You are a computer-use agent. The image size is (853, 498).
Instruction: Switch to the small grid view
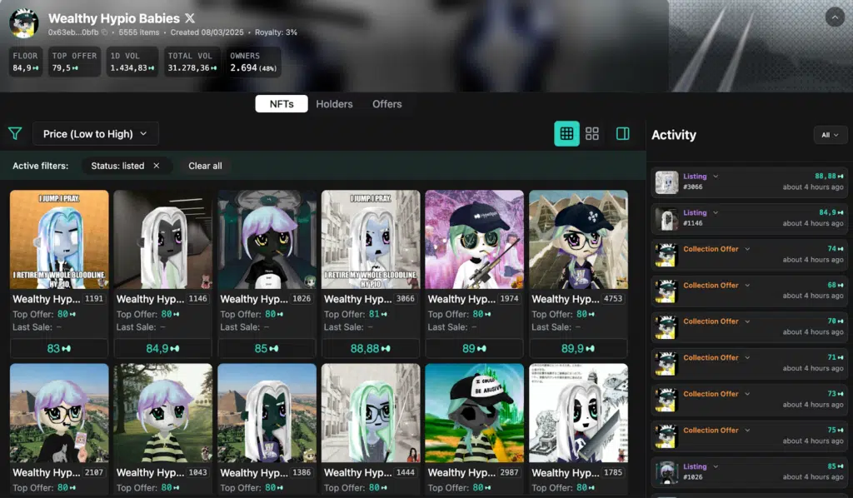pyautogui.click(x=566, y=133)
